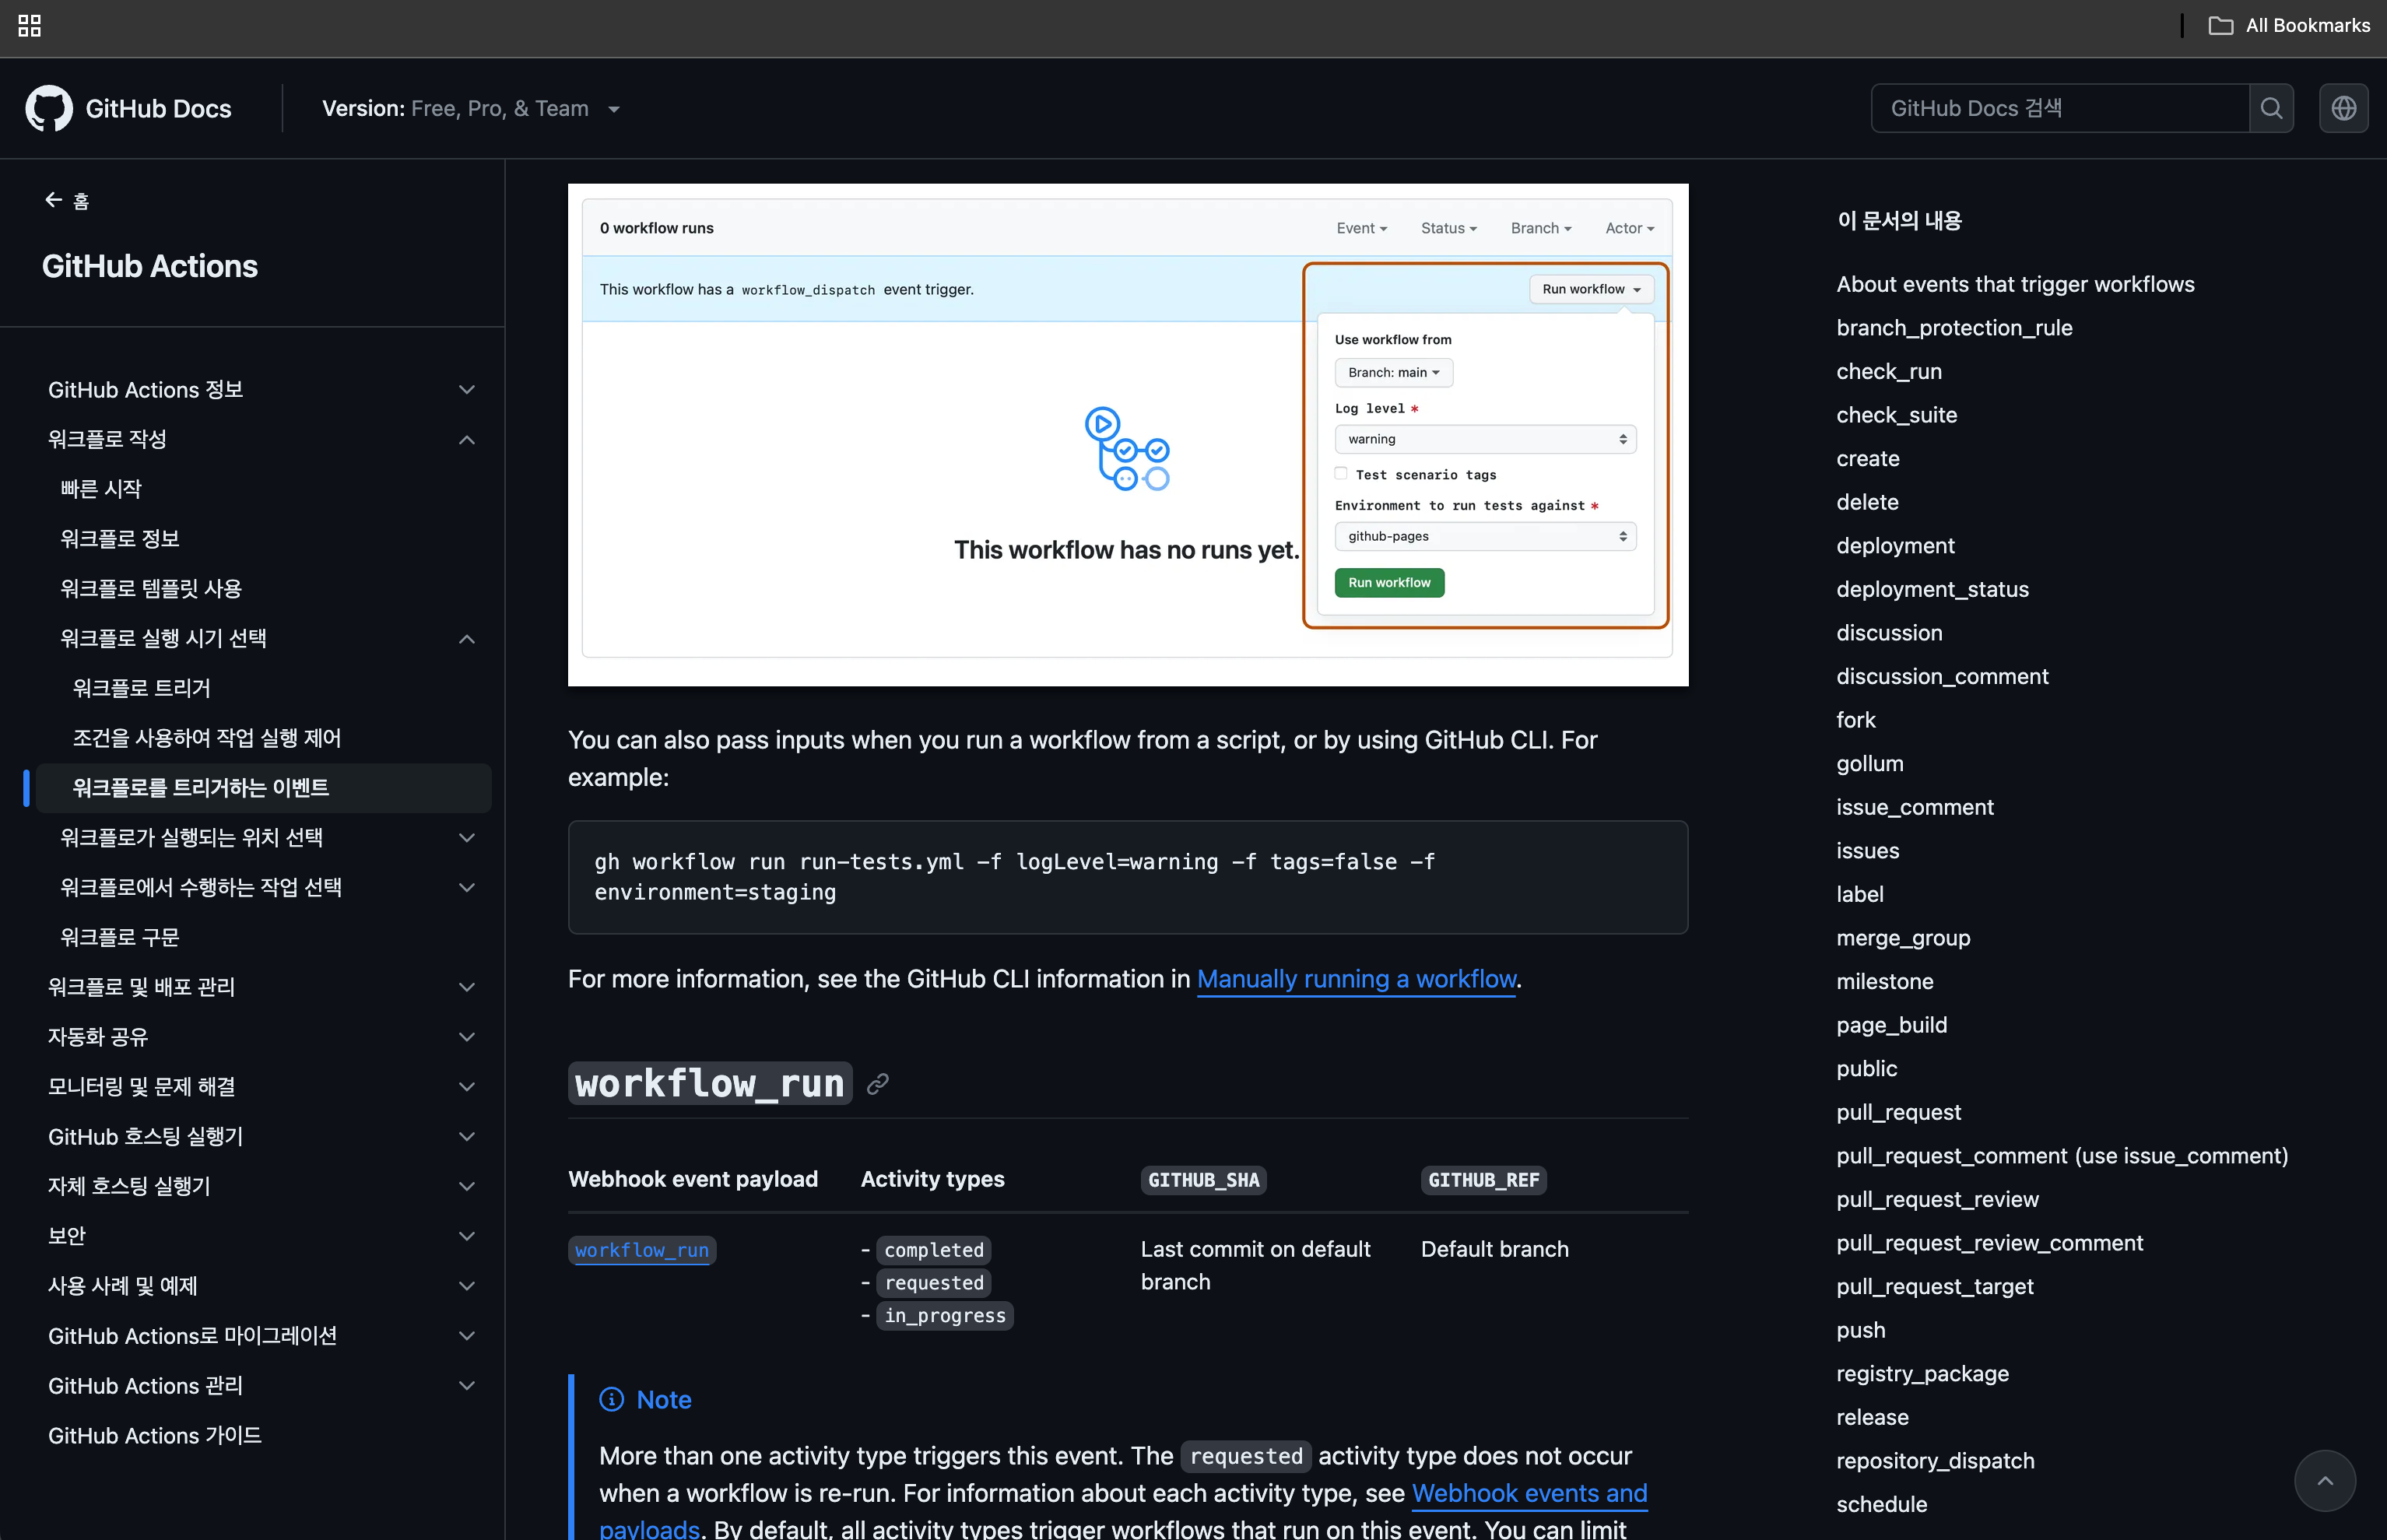The image size is (2387, 1540).
Task: Click the back arrow to 홈
Action: [67, 201]
